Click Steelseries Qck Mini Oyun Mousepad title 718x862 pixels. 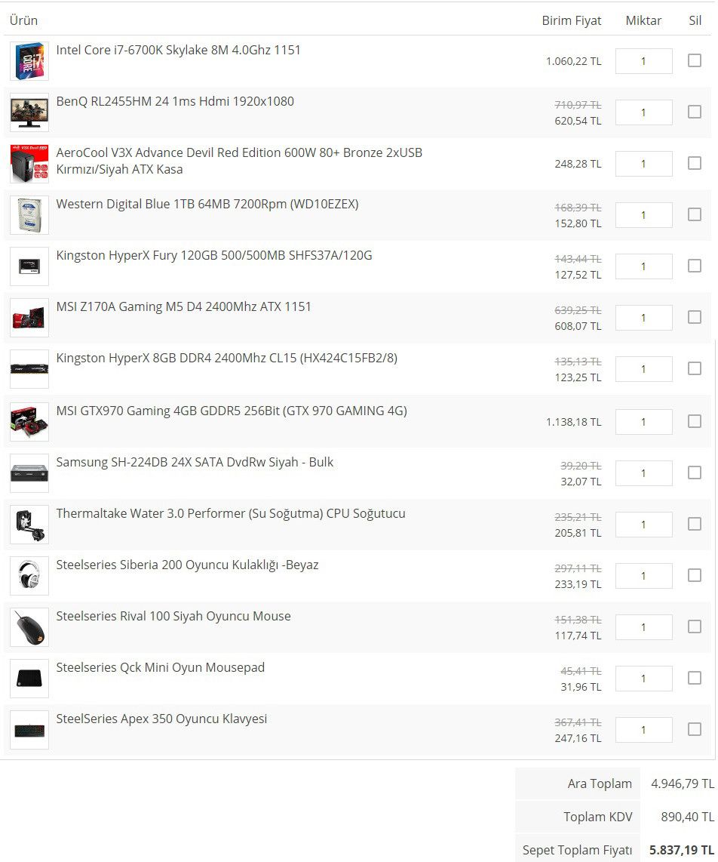coord(161,667)
